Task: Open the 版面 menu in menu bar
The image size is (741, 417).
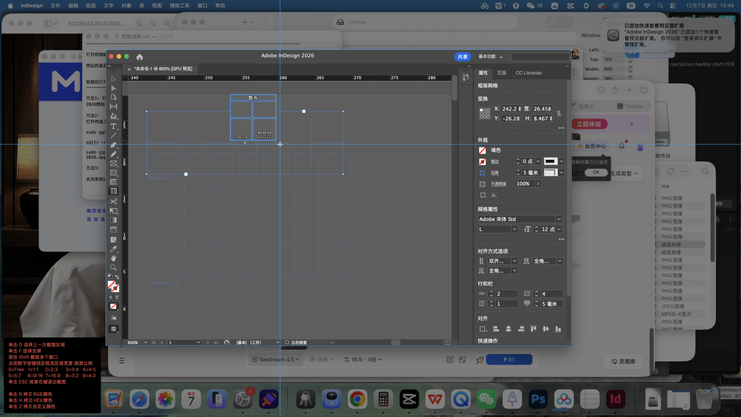Action: 91,6
